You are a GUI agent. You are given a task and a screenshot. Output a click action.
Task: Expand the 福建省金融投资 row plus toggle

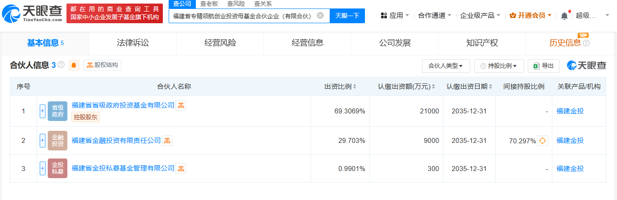click(x=42, y=141)
